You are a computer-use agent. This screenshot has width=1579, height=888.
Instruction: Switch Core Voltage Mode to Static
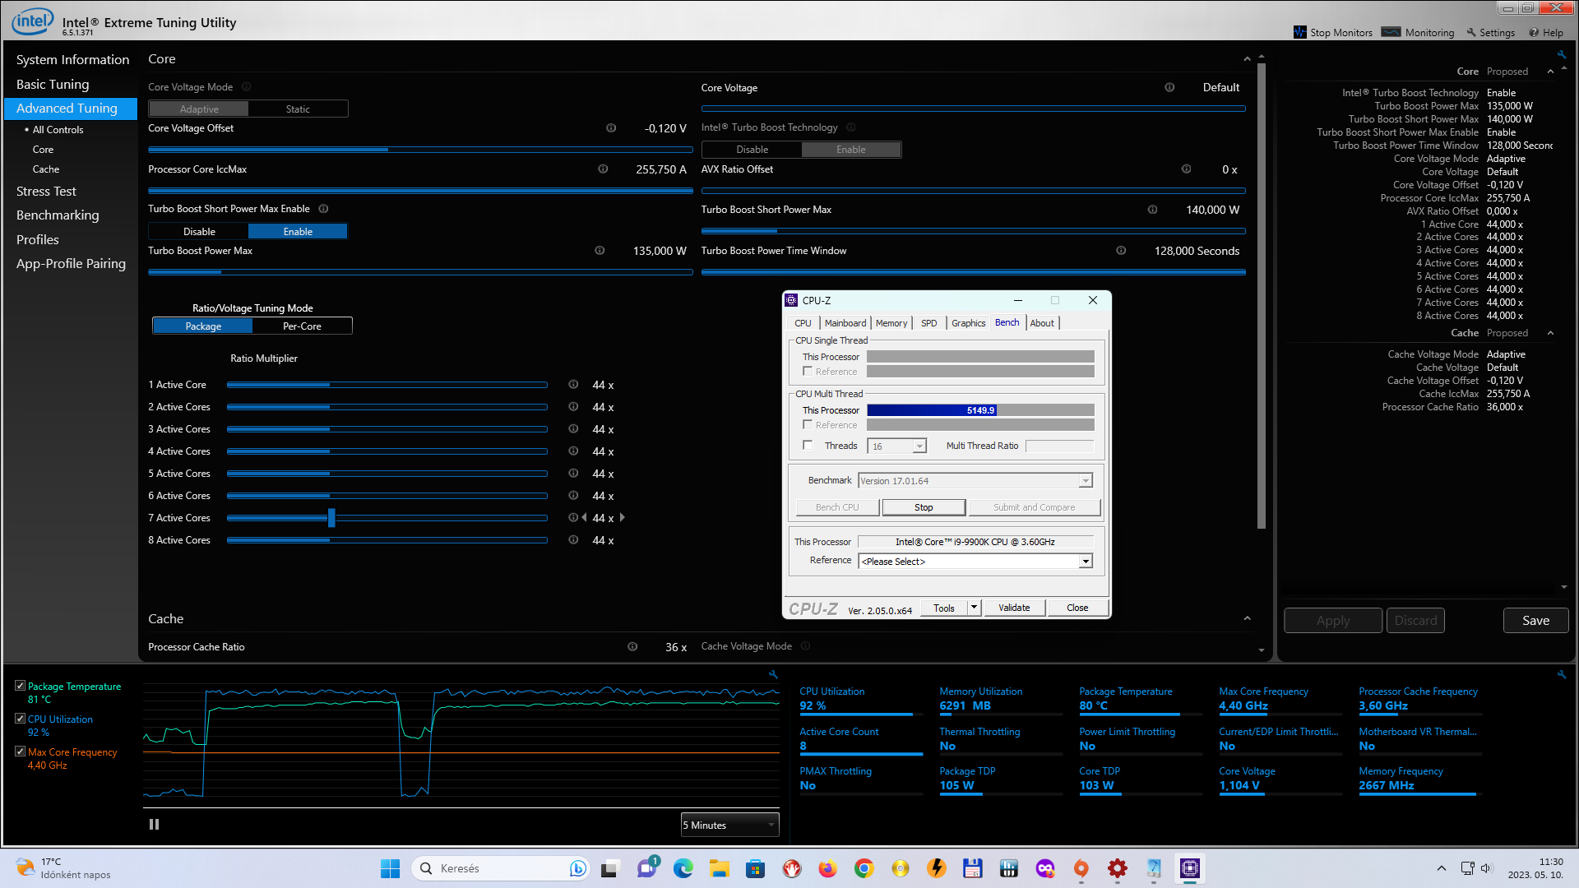tap(298, 109)
